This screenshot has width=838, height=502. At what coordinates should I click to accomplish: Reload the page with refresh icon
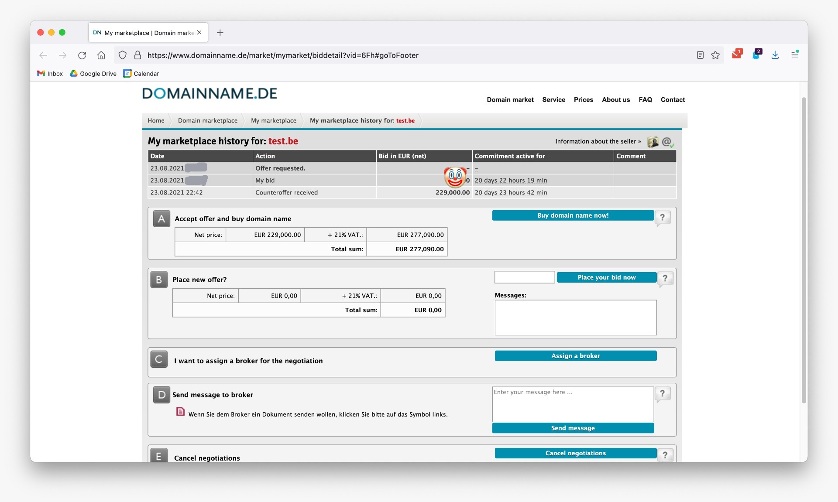(82, 55)
